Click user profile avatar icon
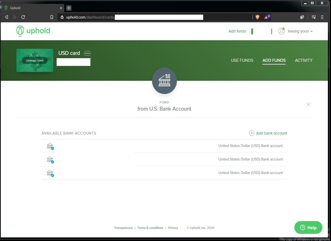Viewport: 331px width, 241px height. 281,31
